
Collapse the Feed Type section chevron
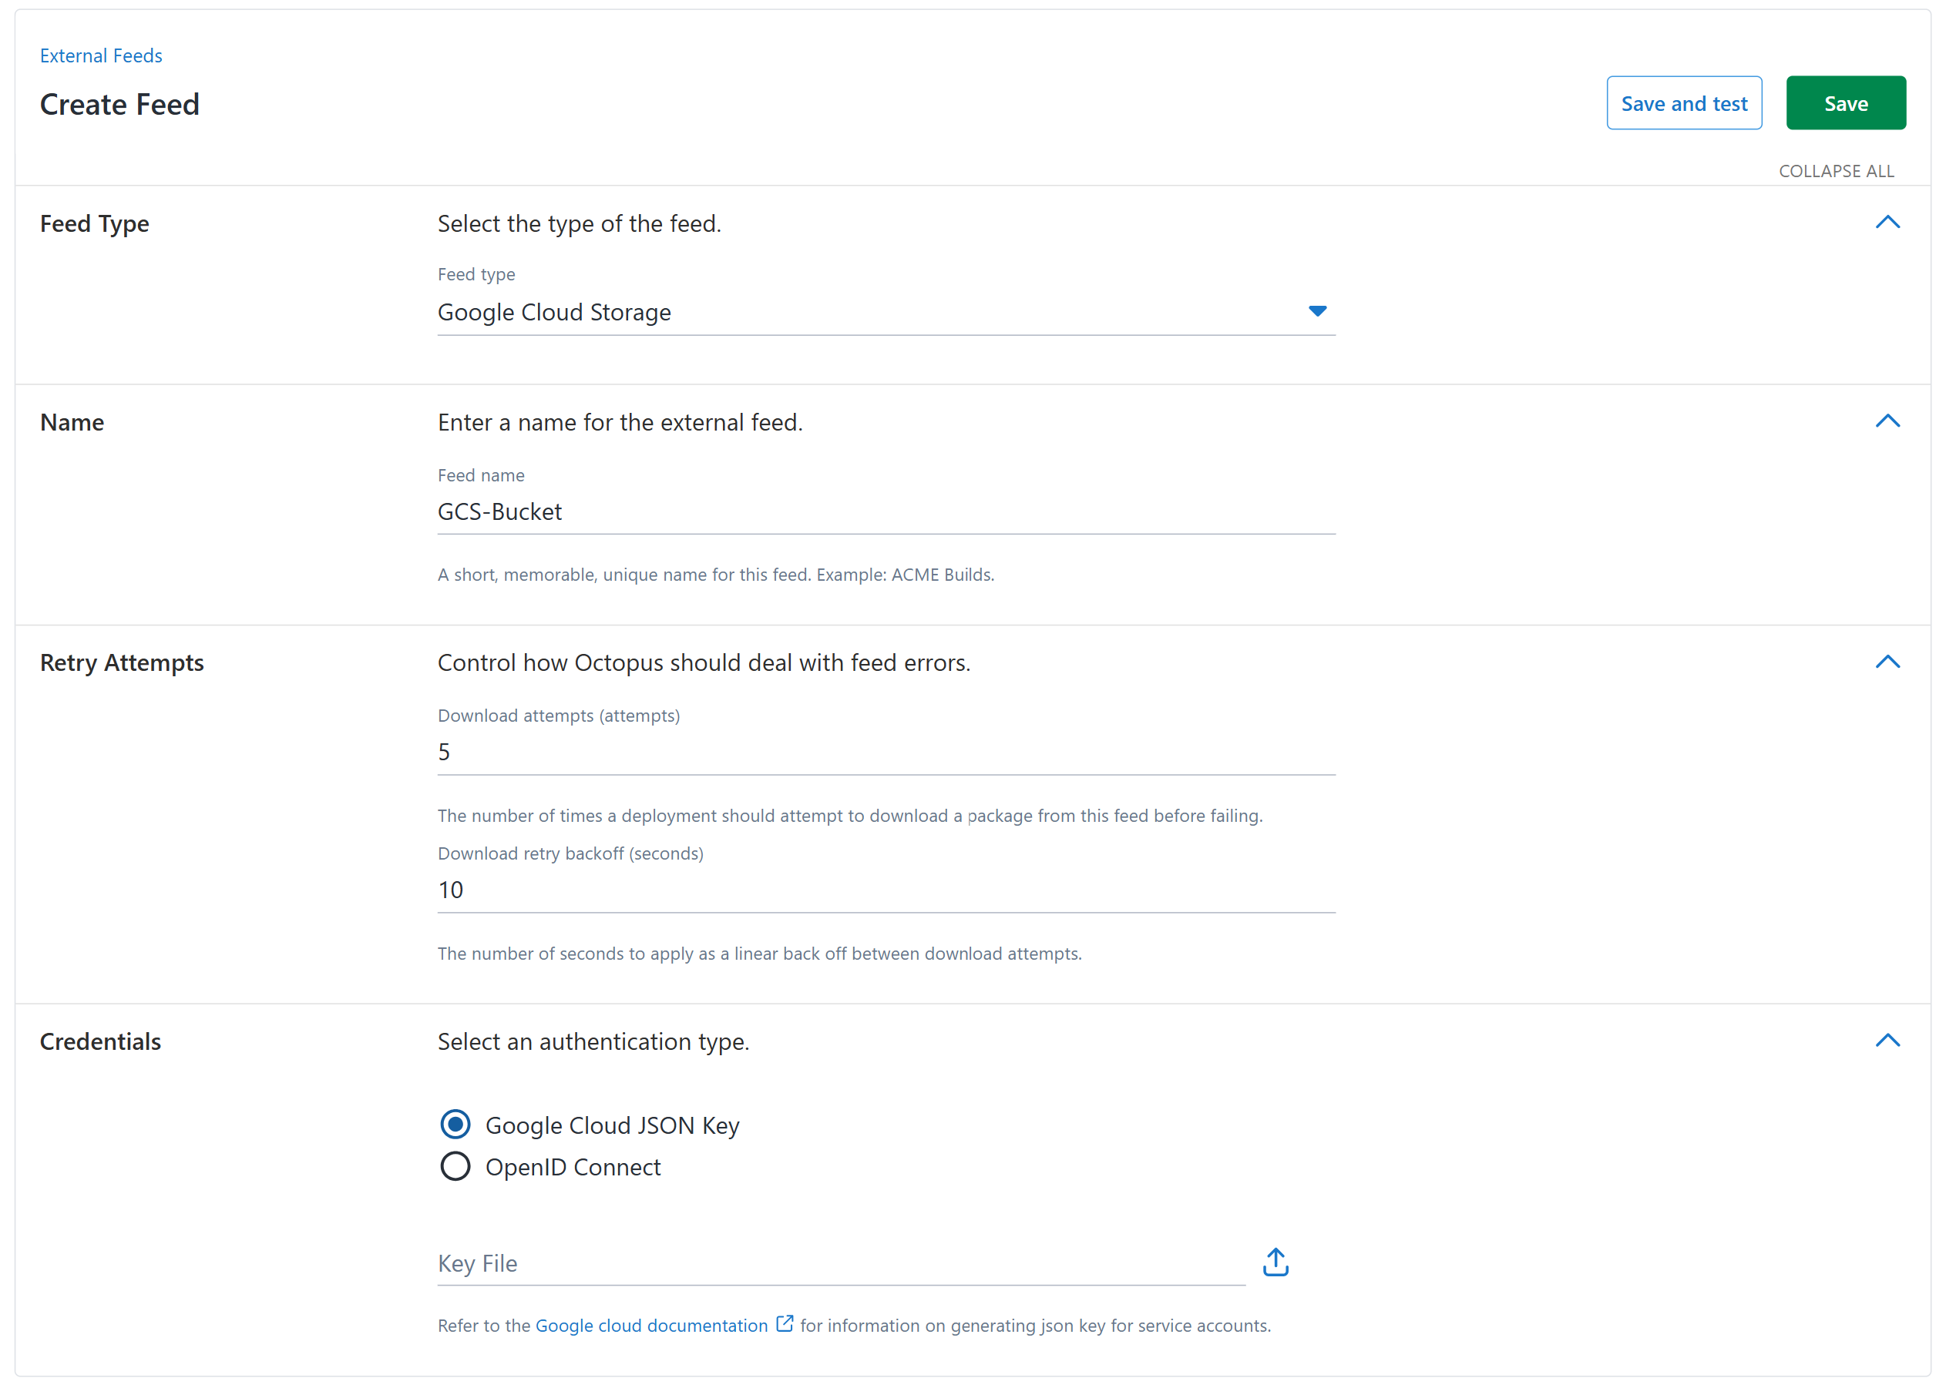pos(1889,222)
